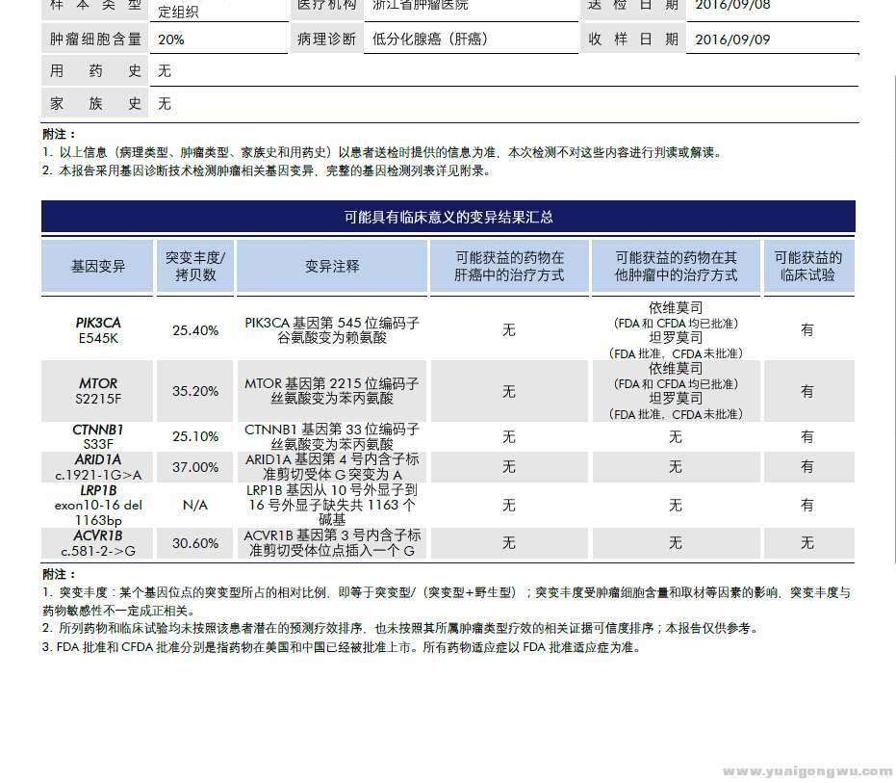
Task: Click the note explaining 突变丰度
Action: coord(447,602)
